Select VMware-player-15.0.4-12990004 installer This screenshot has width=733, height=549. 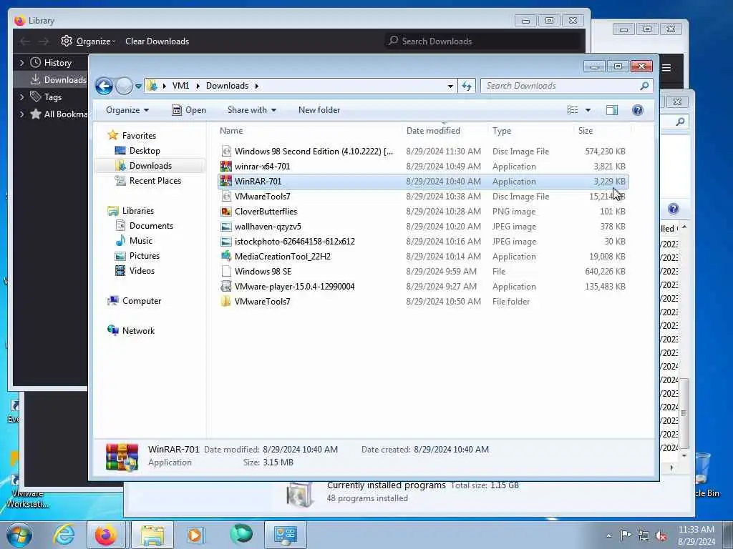pos(423,286)
